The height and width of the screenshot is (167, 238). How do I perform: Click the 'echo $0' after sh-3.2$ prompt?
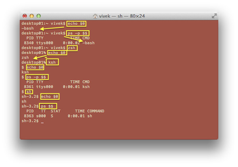tap(50, 97)
